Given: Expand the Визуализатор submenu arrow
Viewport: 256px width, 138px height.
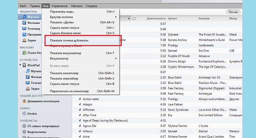Looking at the screenshot, I should [116, 58].
